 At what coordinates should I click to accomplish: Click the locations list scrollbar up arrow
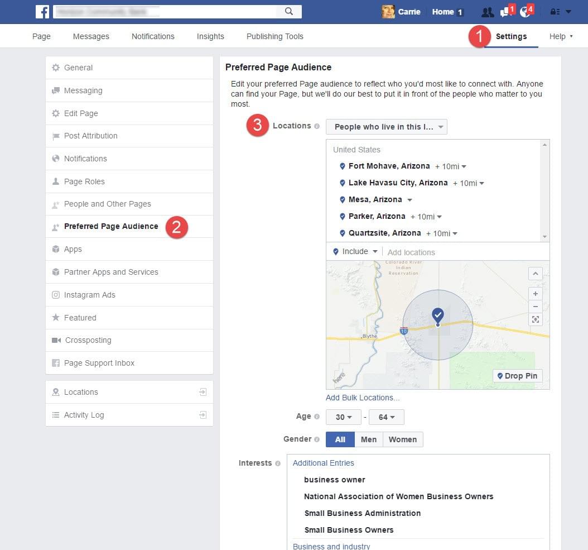click(545, 145)
